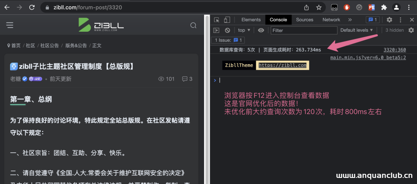
Task: Open the FE helper extension
Action: (x=371, y=7)
